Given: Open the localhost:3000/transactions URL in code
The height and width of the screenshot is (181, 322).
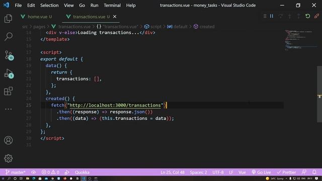Looking at the screenshot, I should click(x=115, y=105).
